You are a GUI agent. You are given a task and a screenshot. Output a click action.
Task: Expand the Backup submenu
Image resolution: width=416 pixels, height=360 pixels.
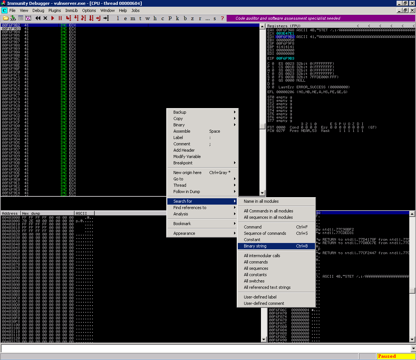click(202, 112)
